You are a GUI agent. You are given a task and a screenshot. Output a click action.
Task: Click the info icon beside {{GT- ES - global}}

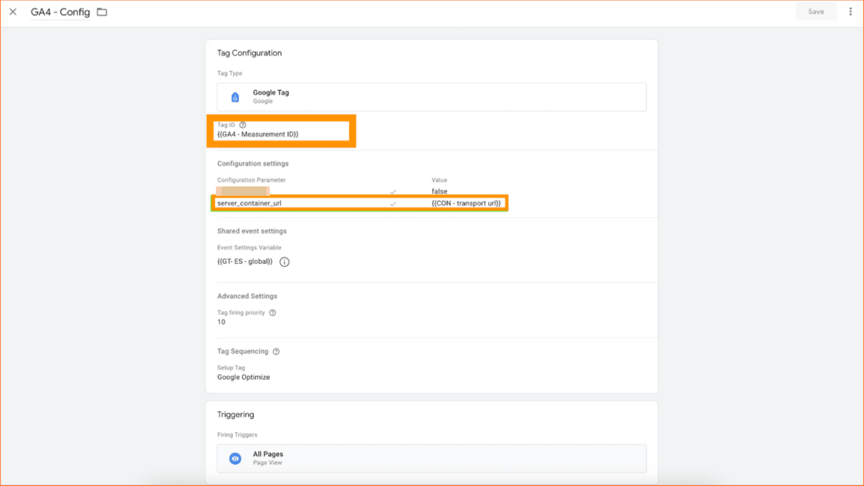click(x=284, y=261)
